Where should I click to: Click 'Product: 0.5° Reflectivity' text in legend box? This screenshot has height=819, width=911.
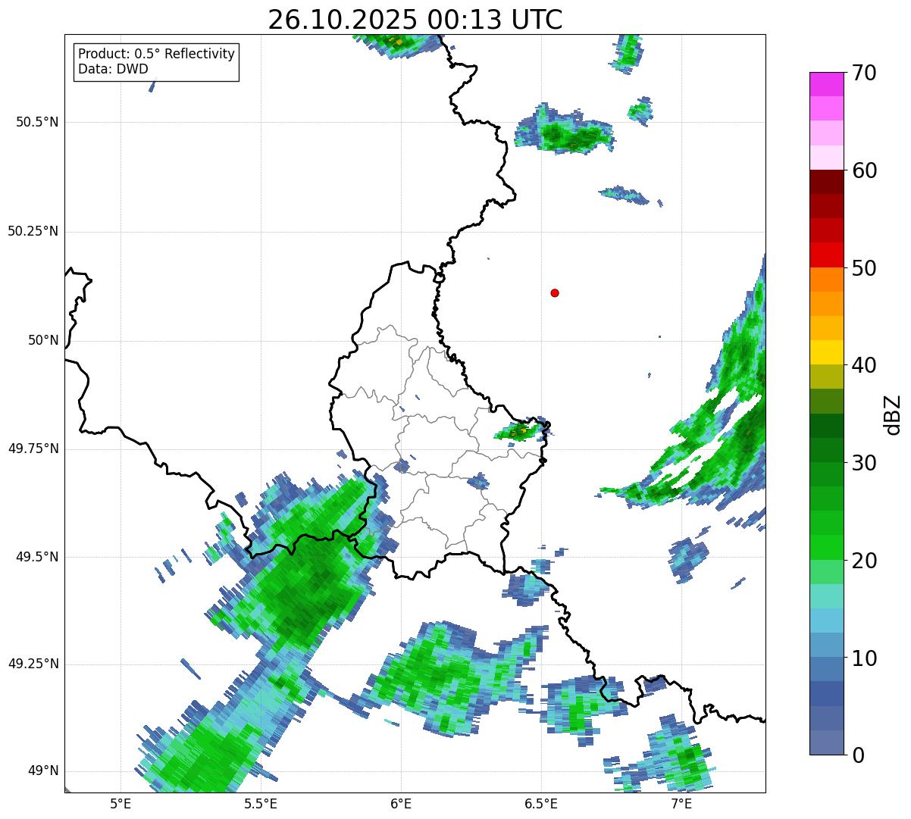coord(156,55)
